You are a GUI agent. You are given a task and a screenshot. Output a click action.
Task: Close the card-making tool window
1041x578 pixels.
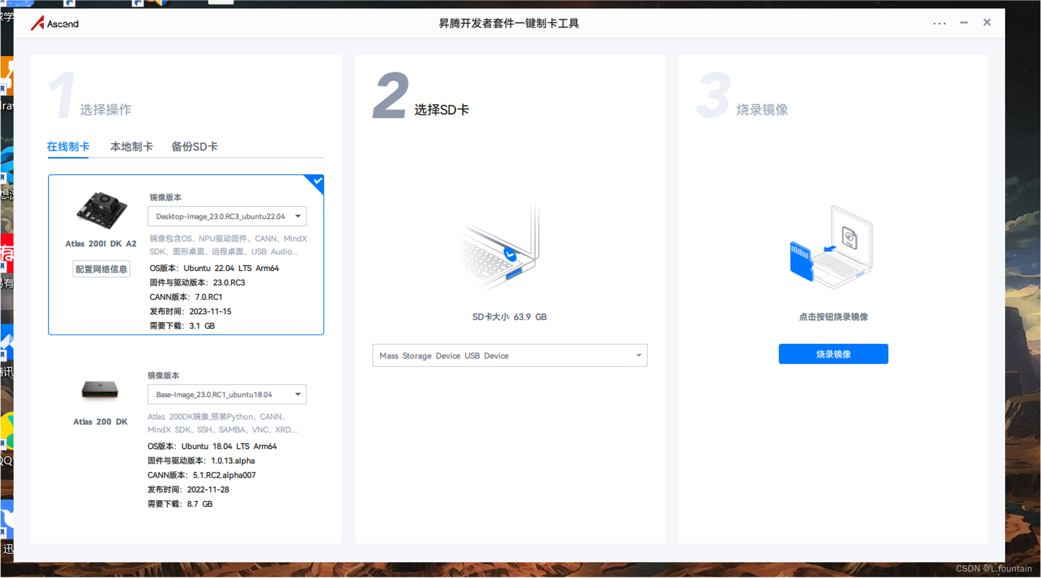(987, 22)
